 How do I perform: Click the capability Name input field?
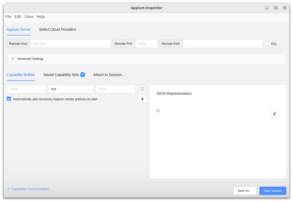pyautogui.click(x=26, y=89)
